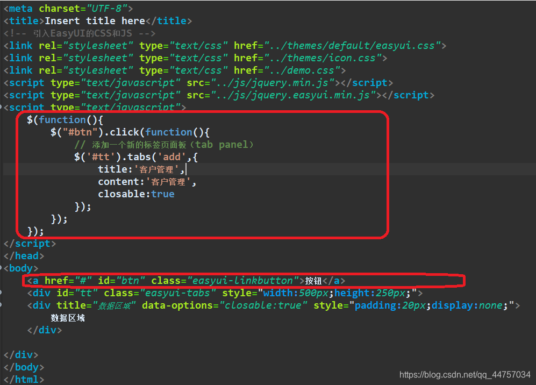The width and height of the screenshot is (536, 385).
Task: Click the comment '添加一个新的标签页面板 (tab panel)'
Action: 173,145
